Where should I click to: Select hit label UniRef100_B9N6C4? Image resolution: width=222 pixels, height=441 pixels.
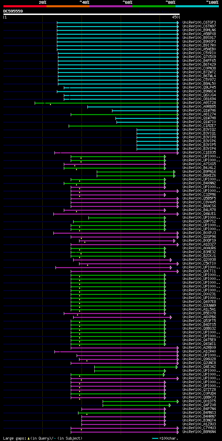point(199,91)
